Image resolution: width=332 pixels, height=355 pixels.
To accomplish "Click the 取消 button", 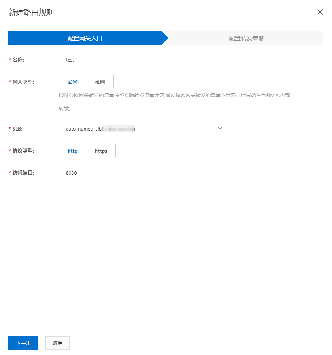I will click(x=57, y=343).
